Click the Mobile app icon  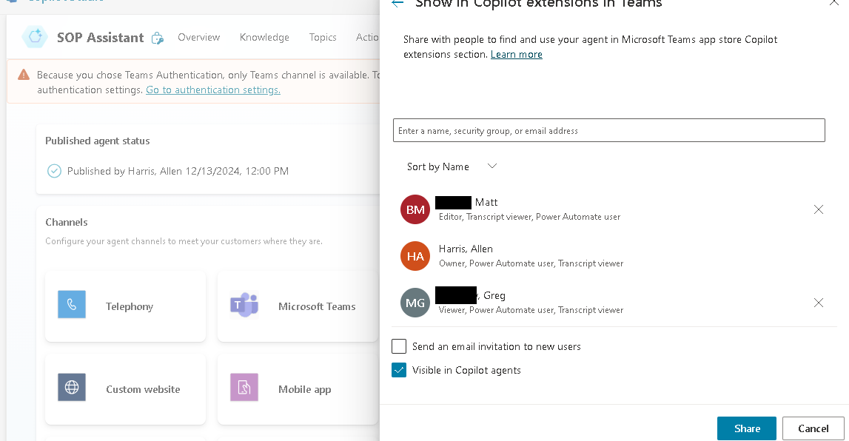click(x=244, y=388)
